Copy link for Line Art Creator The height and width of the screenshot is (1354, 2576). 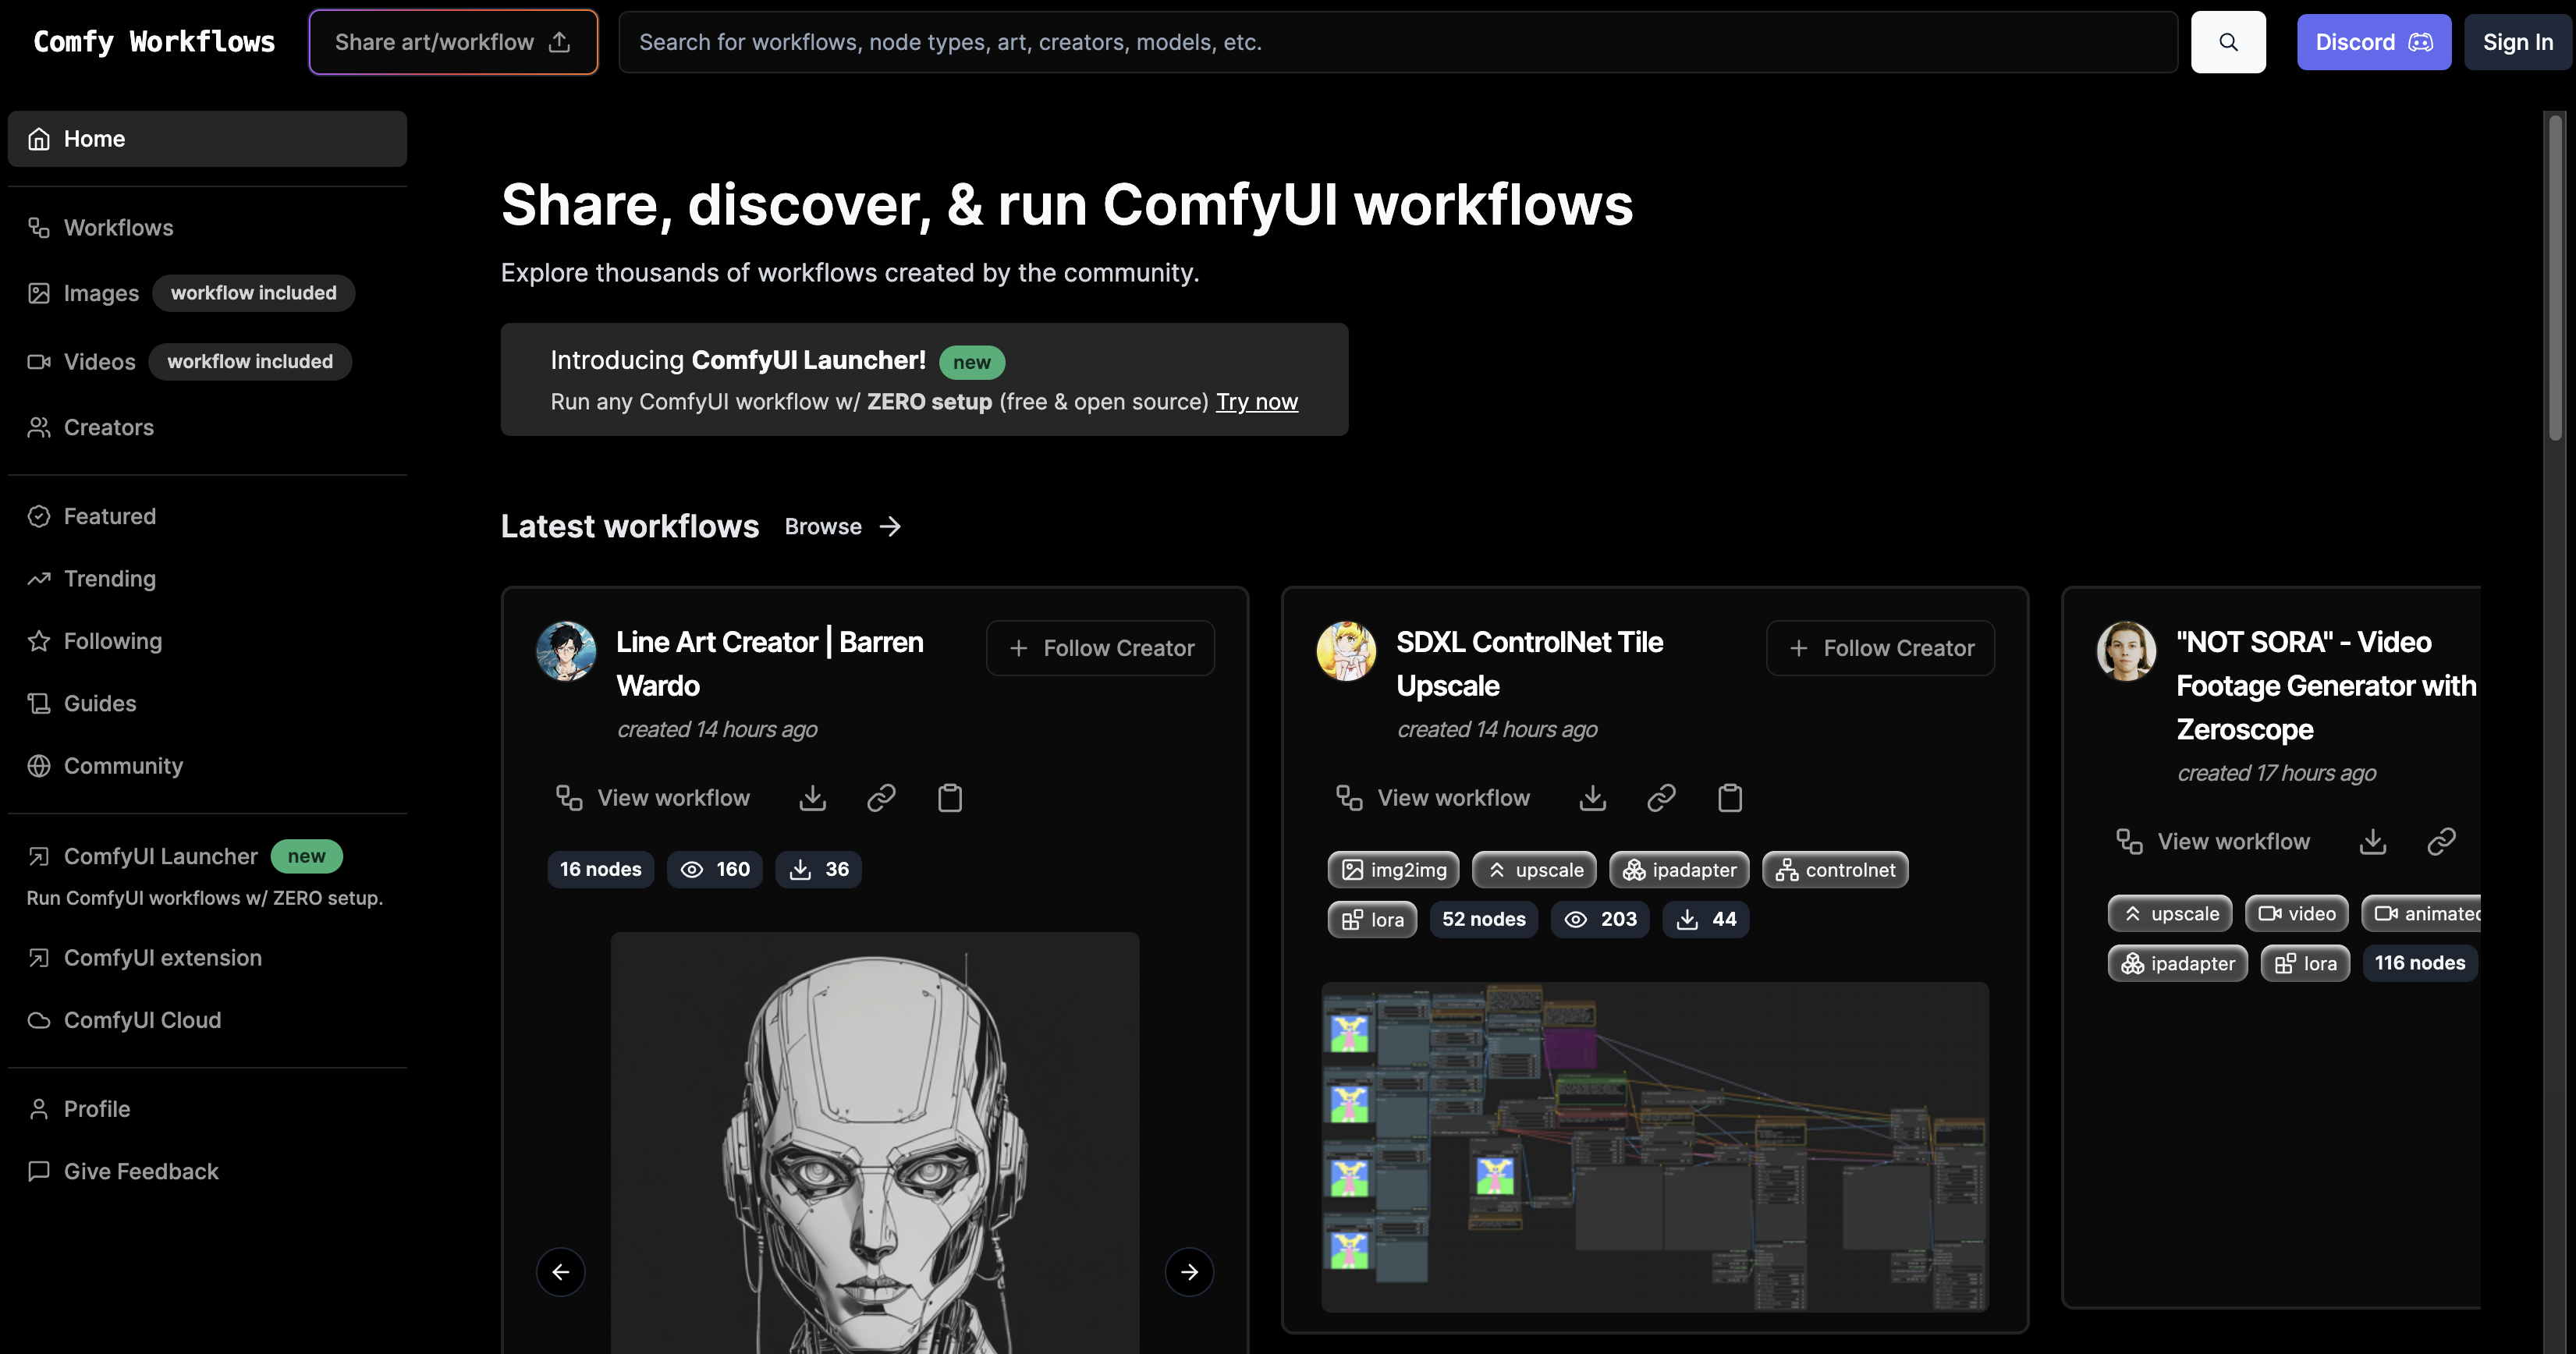881,798
